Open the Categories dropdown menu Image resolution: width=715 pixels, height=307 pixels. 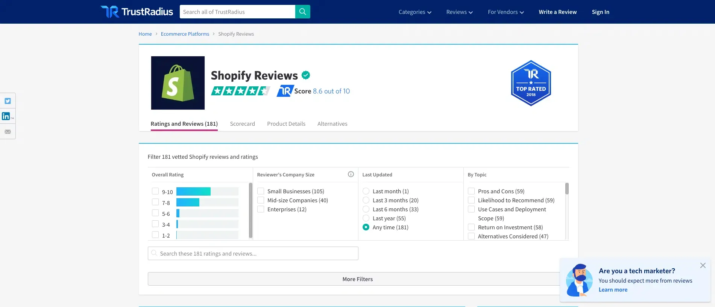[x=415, y=12]
